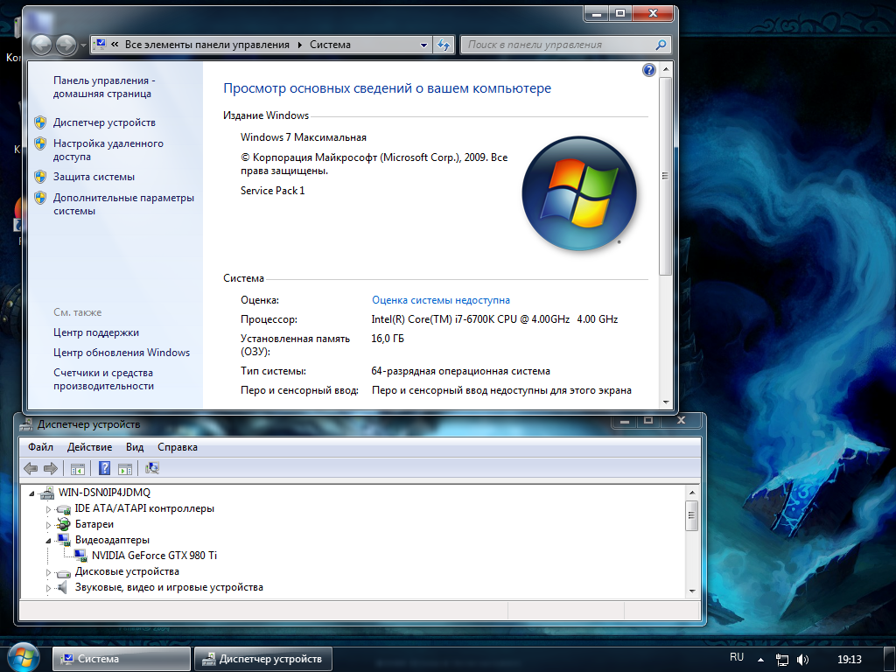Viewport: 896px width, 672px height.
Task: Click the System window scrollbar up arrow
Action: click(665, 70)
